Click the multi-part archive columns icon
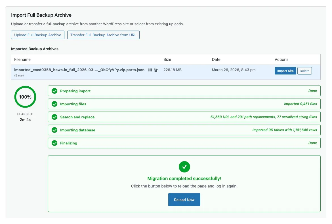 click(150, 70)
